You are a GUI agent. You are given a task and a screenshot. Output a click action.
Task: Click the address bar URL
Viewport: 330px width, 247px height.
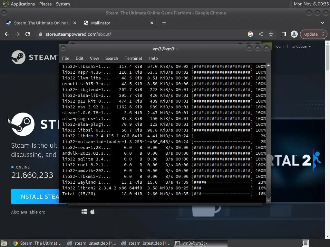pyautogui.click(x=78, y=34)
